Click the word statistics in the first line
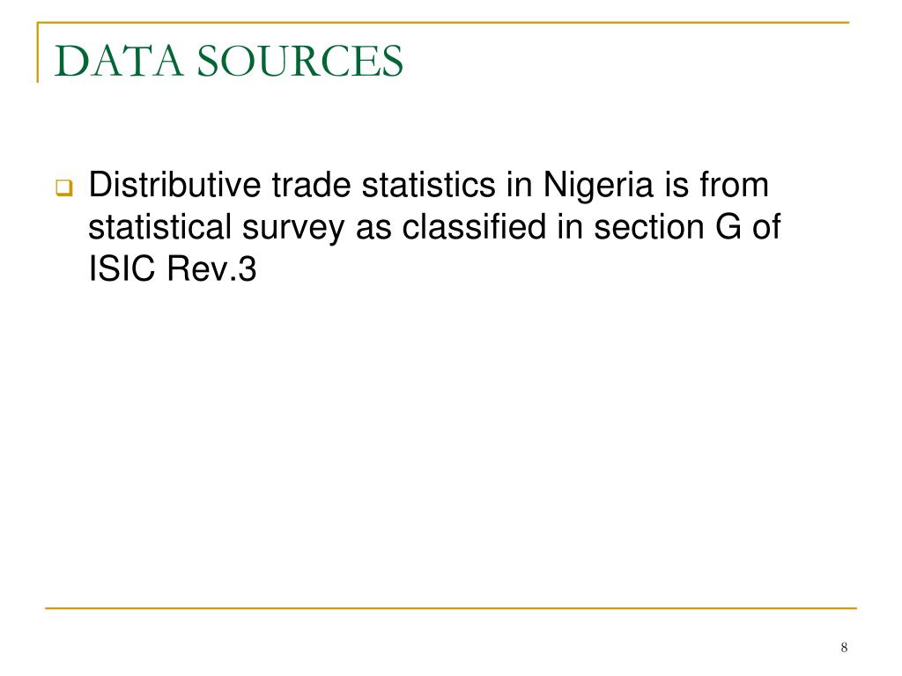Image resolution: width=902 pixels, height=676 pixels. [x=428, y=185]
